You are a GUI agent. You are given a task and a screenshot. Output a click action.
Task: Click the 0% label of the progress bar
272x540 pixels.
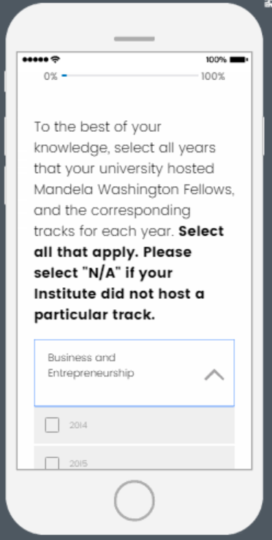[x=50, y=76]
